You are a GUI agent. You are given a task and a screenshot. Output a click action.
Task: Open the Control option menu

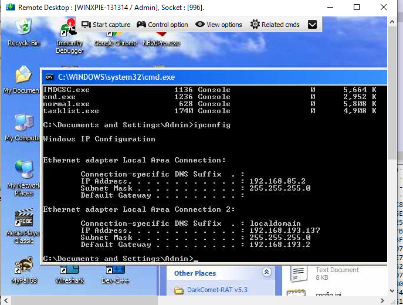(162, 25)
